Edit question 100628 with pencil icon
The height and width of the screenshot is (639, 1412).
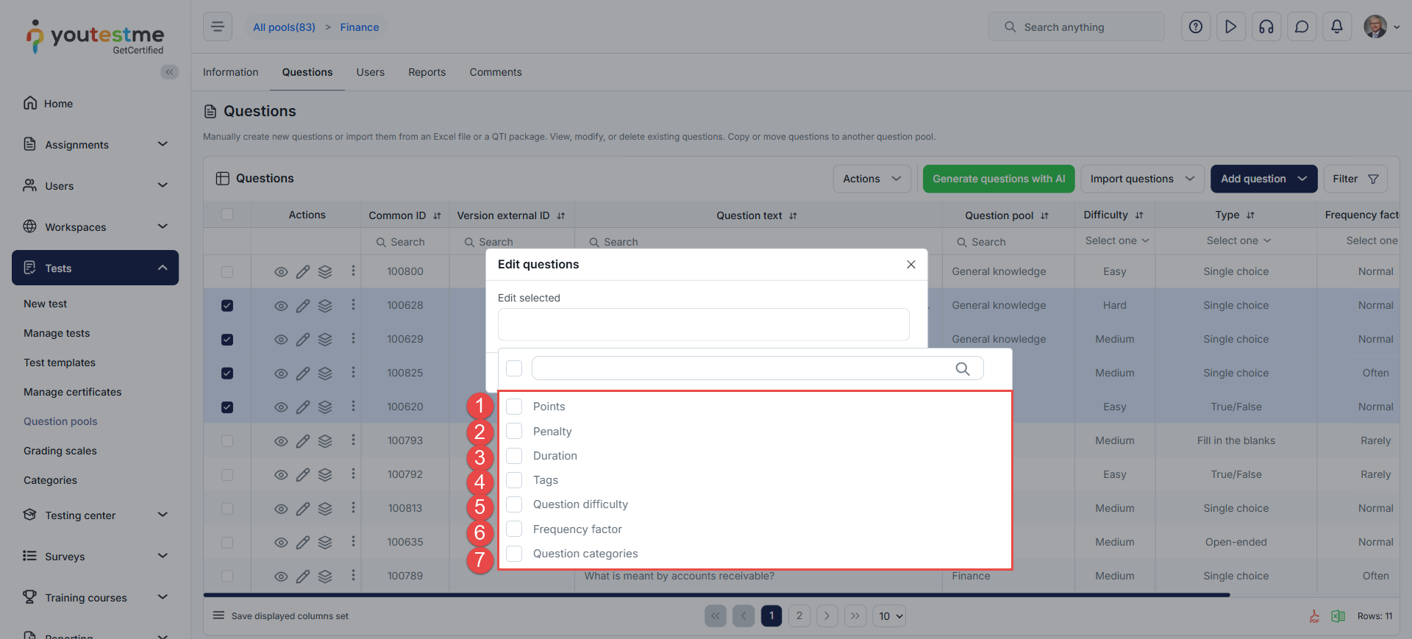[303, 306]
